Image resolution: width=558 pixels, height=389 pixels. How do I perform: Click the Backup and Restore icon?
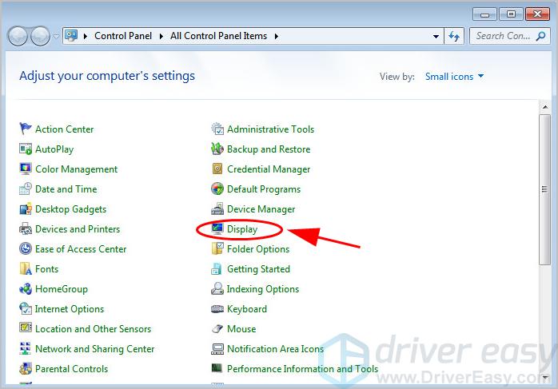point(217,149)
